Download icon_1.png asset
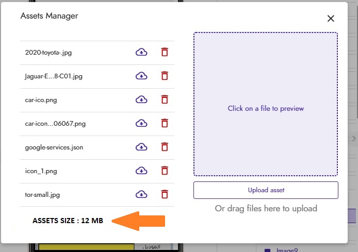 141,171
